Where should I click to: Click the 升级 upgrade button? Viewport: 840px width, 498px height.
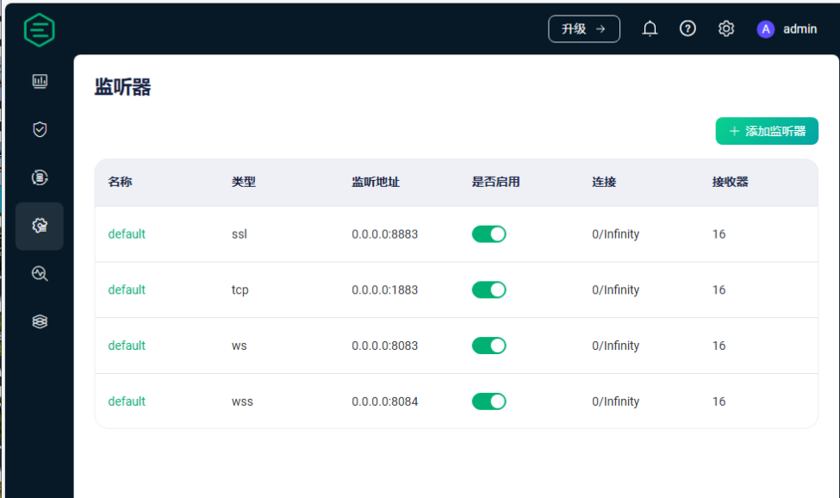[x=584, y=29]
